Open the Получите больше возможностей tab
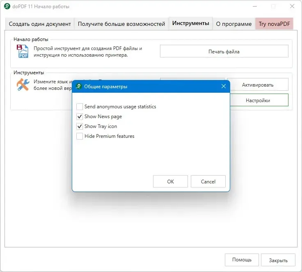302x272 pixels. [x=121, y=24]
